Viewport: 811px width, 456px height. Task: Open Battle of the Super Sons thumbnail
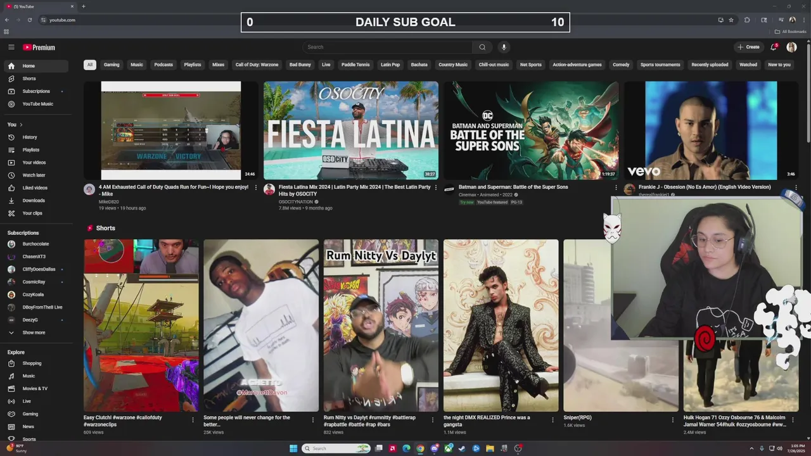(531, 130)
